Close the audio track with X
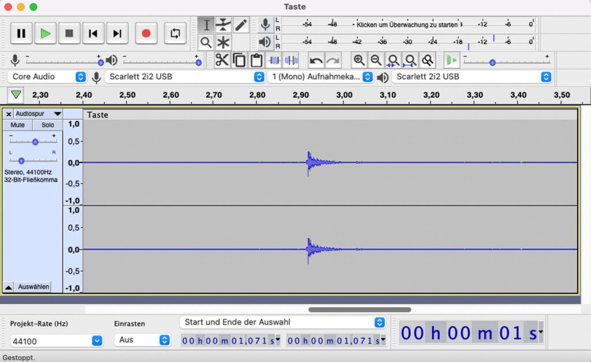The image size is (591, 362). click(x=9, y=114)
